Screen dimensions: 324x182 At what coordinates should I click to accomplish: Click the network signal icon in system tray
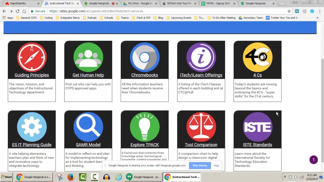tap(301, 177)
